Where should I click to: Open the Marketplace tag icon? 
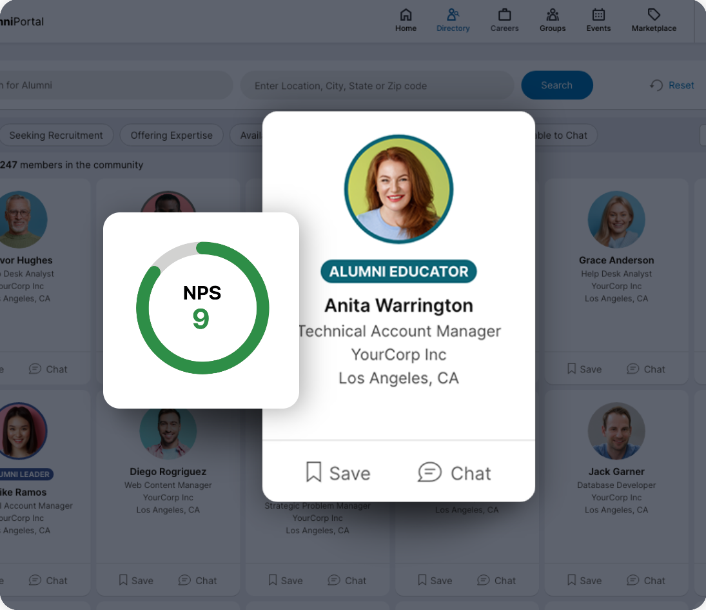tap(654, 15)
